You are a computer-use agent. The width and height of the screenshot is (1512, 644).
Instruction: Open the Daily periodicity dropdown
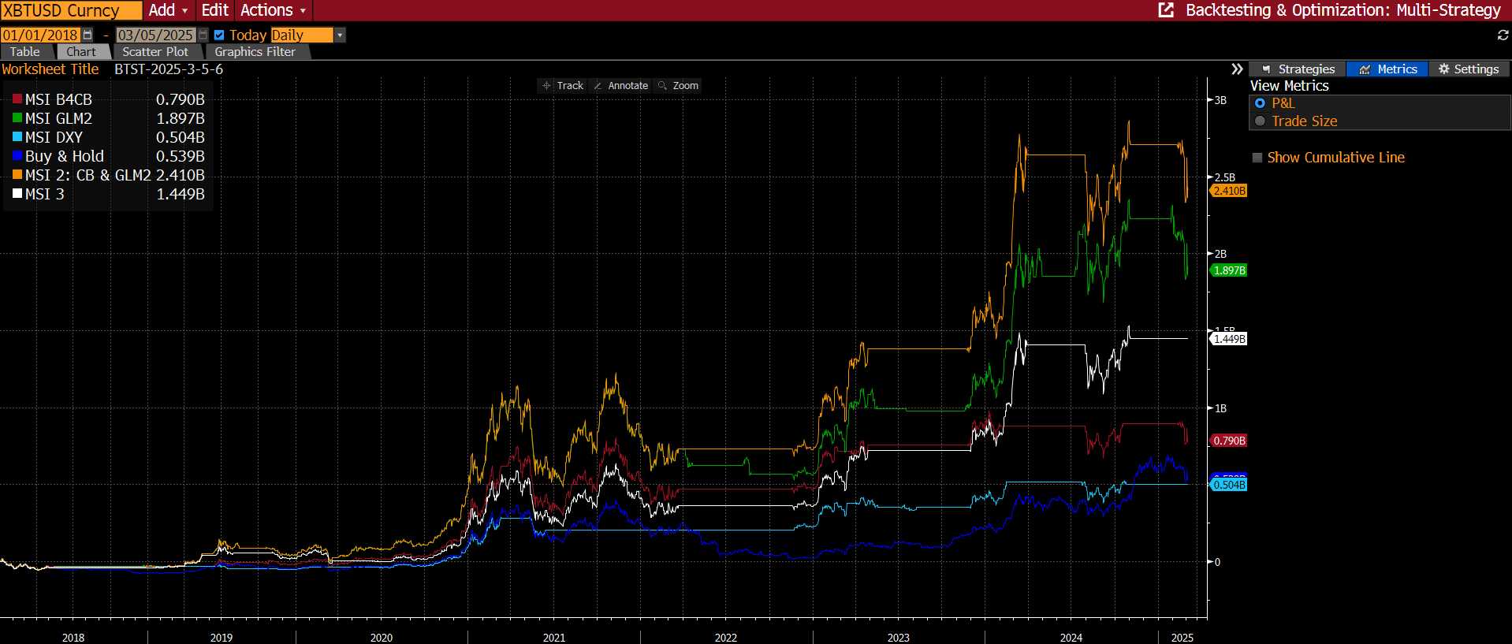(340, 35)
